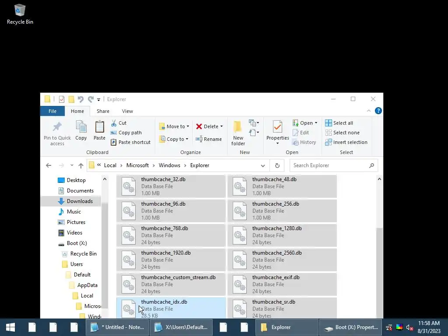Click Pin to Quick access icon
The height and width of the screenshot is (336, 448).
[57, 127]
